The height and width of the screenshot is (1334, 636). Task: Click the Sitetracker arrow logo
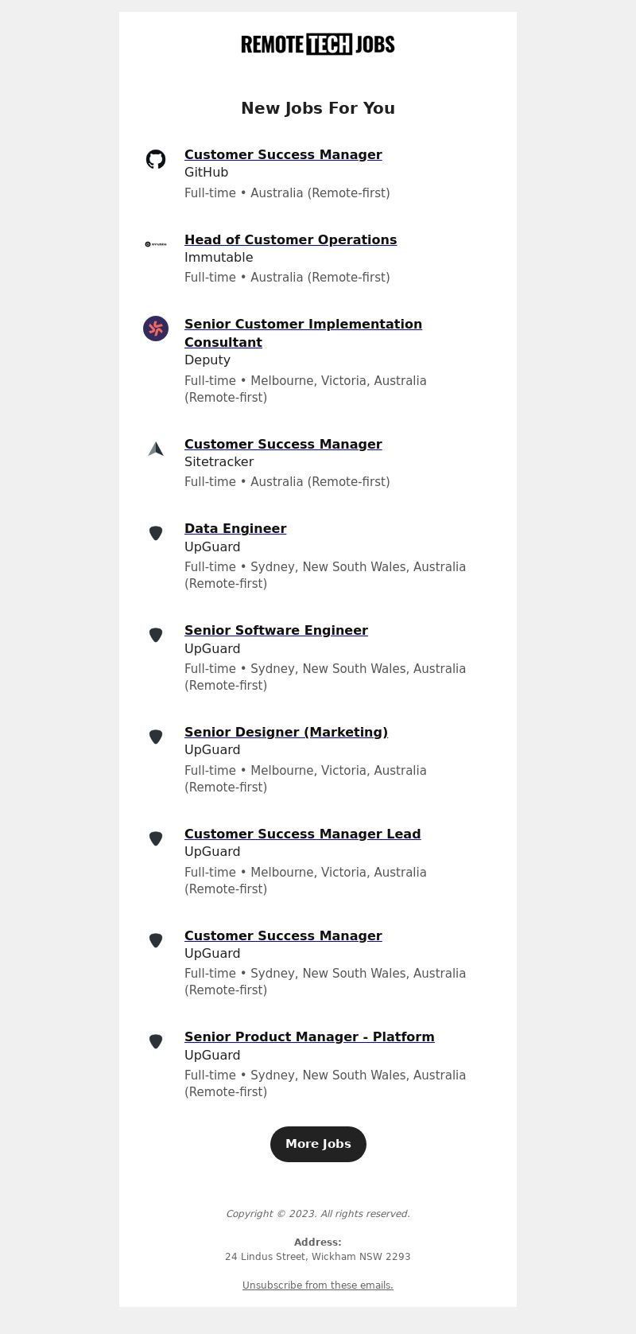(156, 449)
